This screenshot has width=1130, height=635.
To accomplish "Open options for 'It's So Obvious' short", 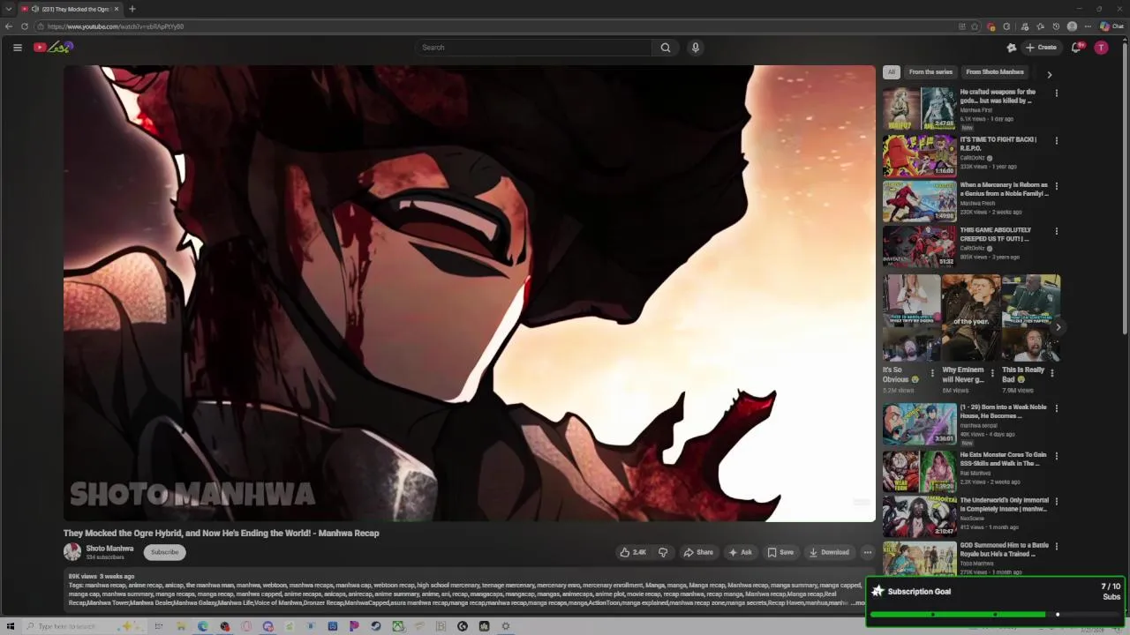I will 932,372.
